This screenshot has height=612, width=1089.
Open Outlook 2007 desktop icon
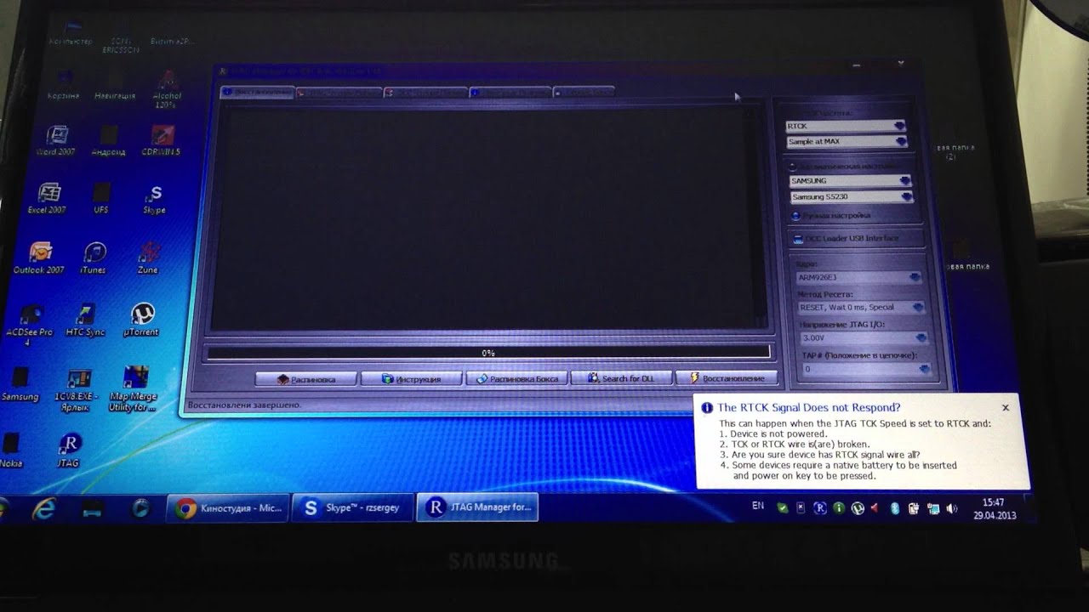pos(39,258)
